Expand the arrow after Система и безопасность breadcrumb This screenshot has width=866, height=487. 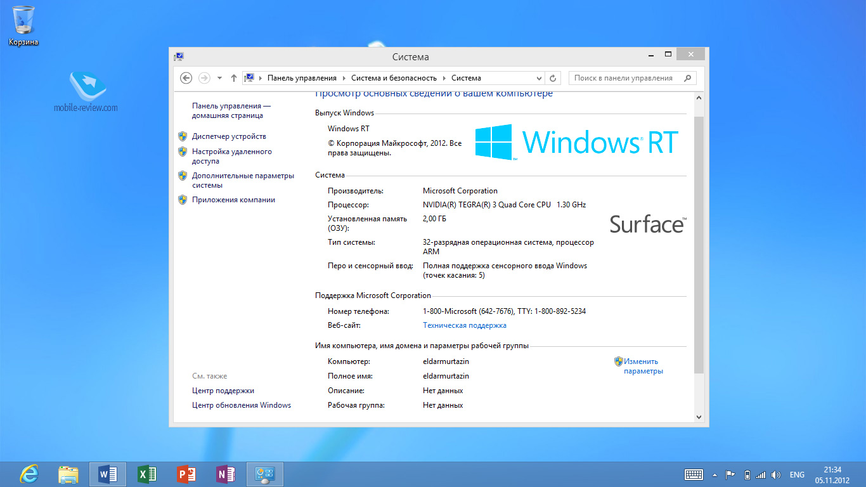[444, 78]
